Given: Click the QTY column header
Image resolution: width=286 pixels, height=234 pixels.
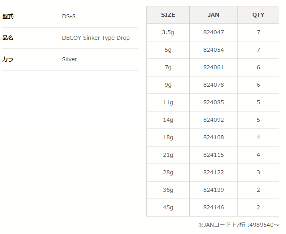Looking at the screenshot, I should [258, 15].
